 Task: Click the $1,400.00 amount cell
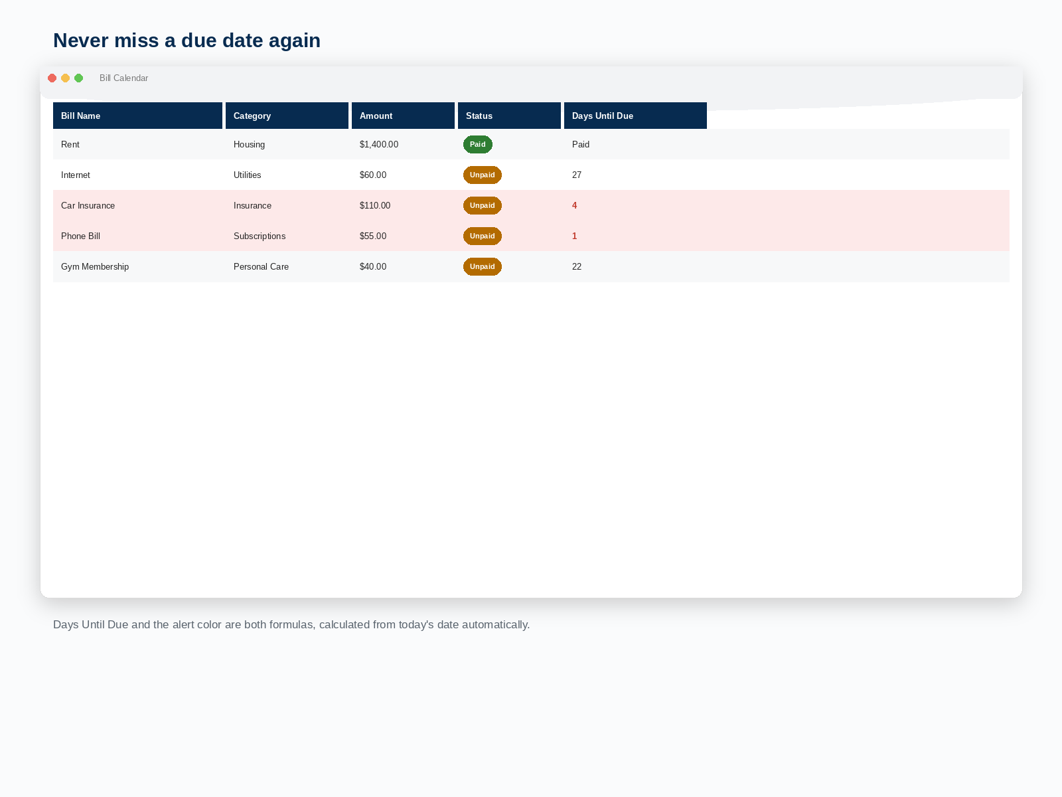379,144
